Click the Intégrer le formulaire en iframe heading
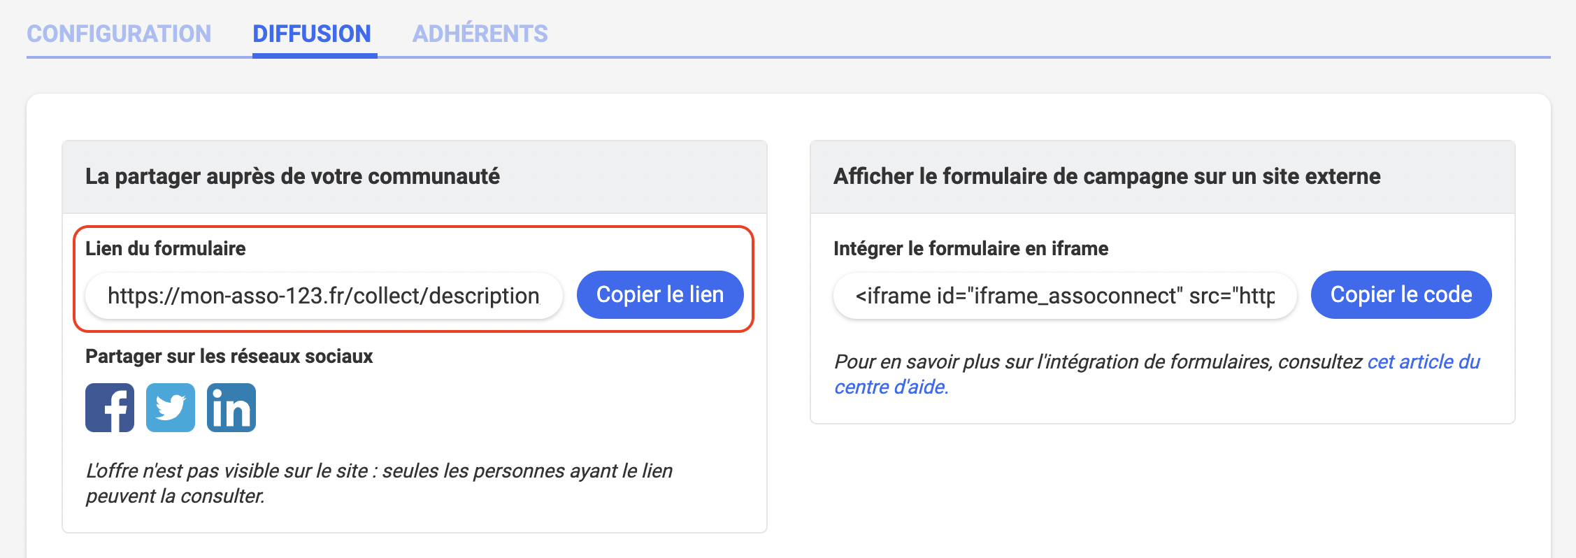The width and height of the screenshot is (1576, 558). tap(970, 248)
